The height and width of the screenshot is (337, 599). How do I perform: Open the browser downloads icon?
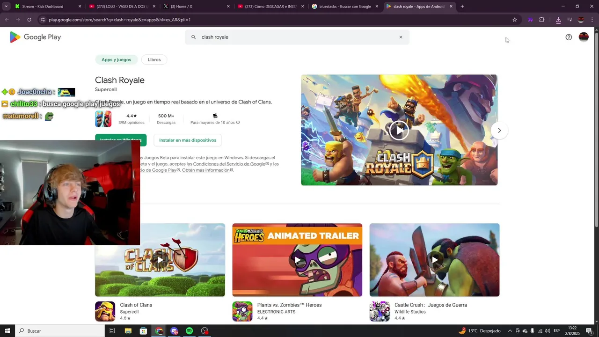tap(558, 20)
